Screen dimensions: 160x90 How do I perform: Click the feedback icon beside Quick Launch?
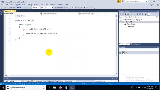pos(122,2)
